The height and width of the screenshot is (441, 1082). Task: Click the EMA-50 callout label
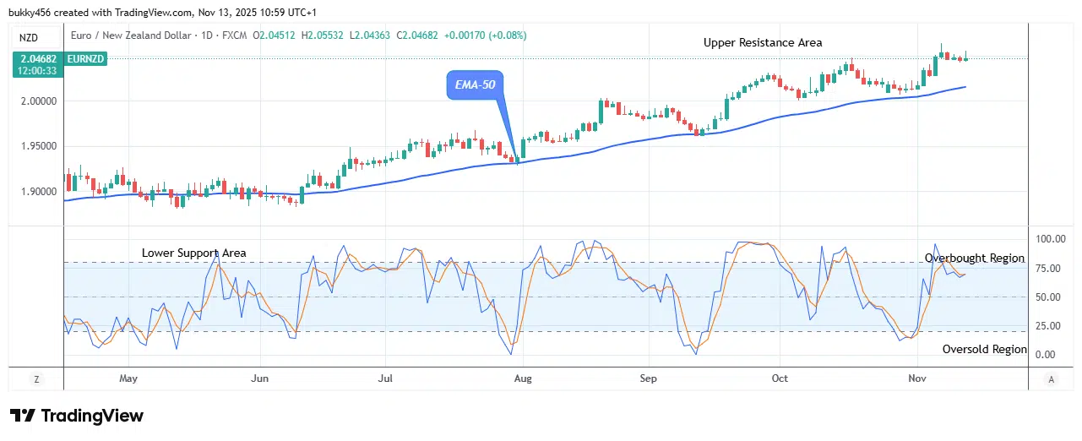(474, 86)
